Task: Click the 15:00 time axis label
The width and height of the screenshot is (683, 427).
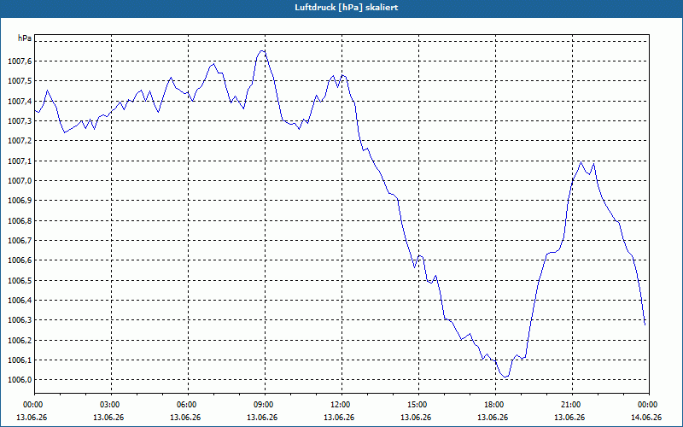Action: click(418, 404)
